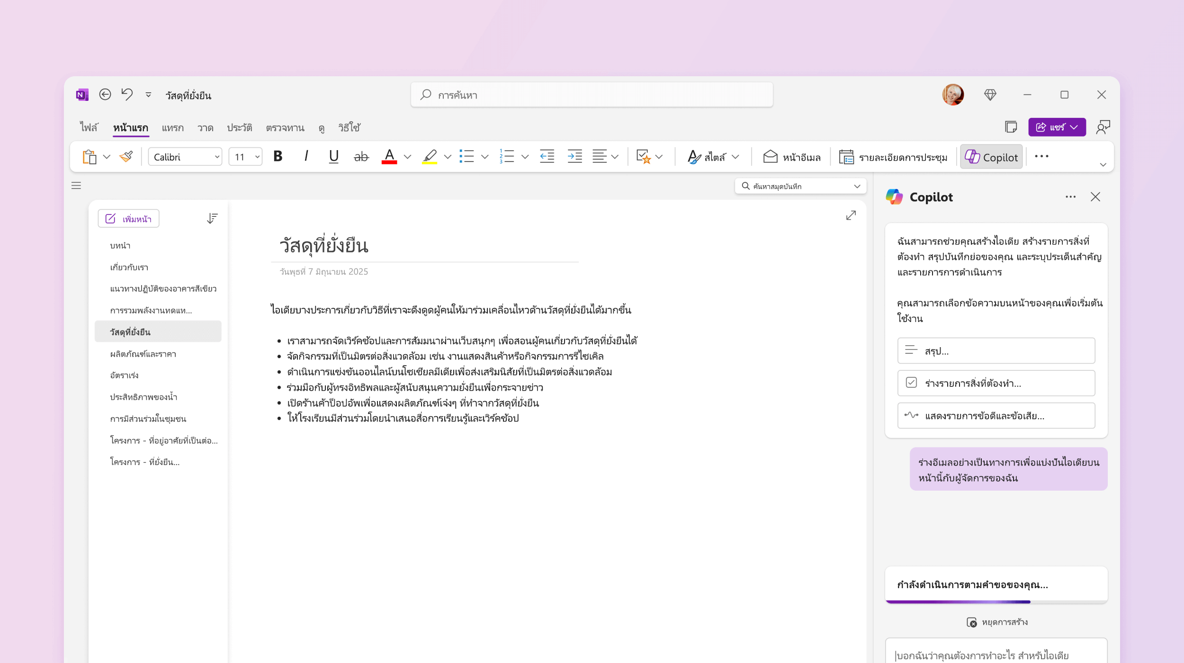Expand bullet style options
The image size is (1184, 663).
click(x=484, y=157)
